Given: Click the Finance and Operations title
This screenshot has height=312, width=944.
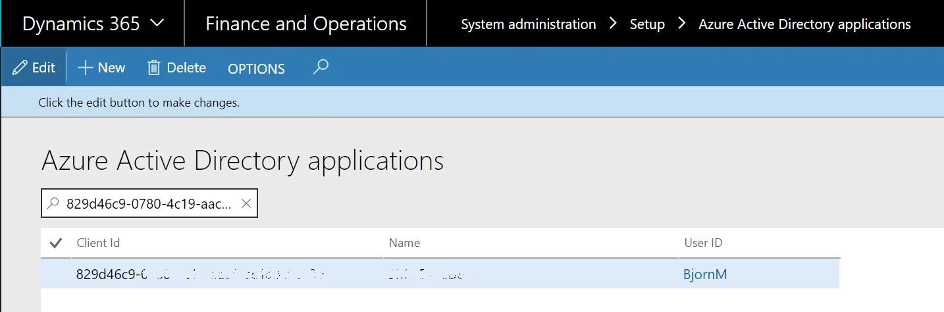Looking at the screenshot, I should [306, 24].
